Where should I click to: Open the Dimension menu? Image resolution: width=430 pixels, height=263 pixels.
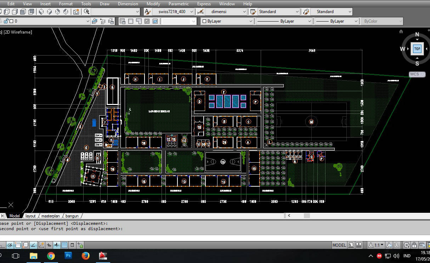(x=128, y=4)
